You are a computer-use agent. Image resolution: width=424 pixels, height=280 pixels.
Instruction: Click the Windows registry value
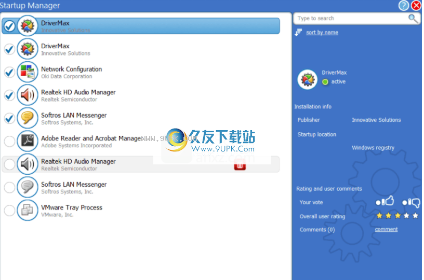(373, 148)
